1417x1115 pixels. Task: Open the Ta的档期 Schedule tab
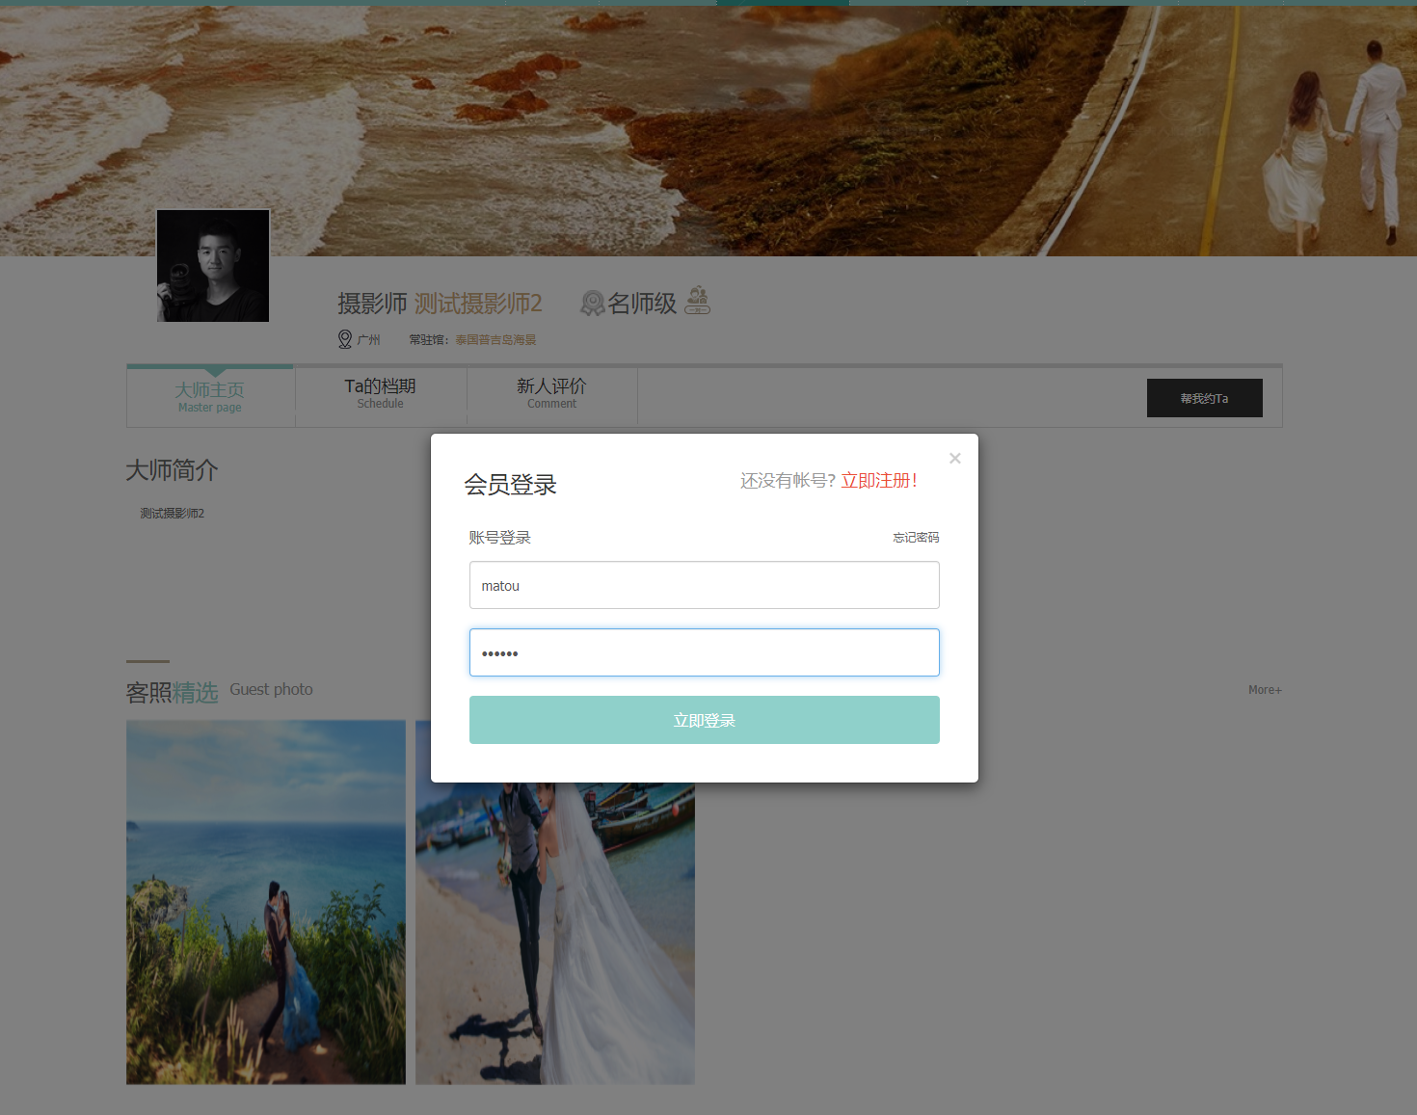coord(381,392)
